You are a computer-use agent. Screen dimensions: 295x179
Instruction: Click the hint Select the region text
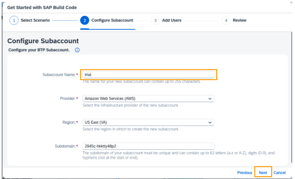point(131,129)
